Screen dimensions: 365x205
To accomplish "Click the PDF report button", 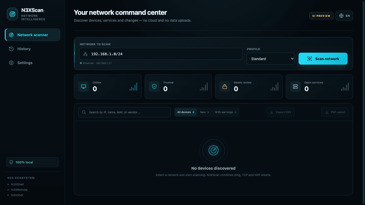I will [x=335, y=112].
